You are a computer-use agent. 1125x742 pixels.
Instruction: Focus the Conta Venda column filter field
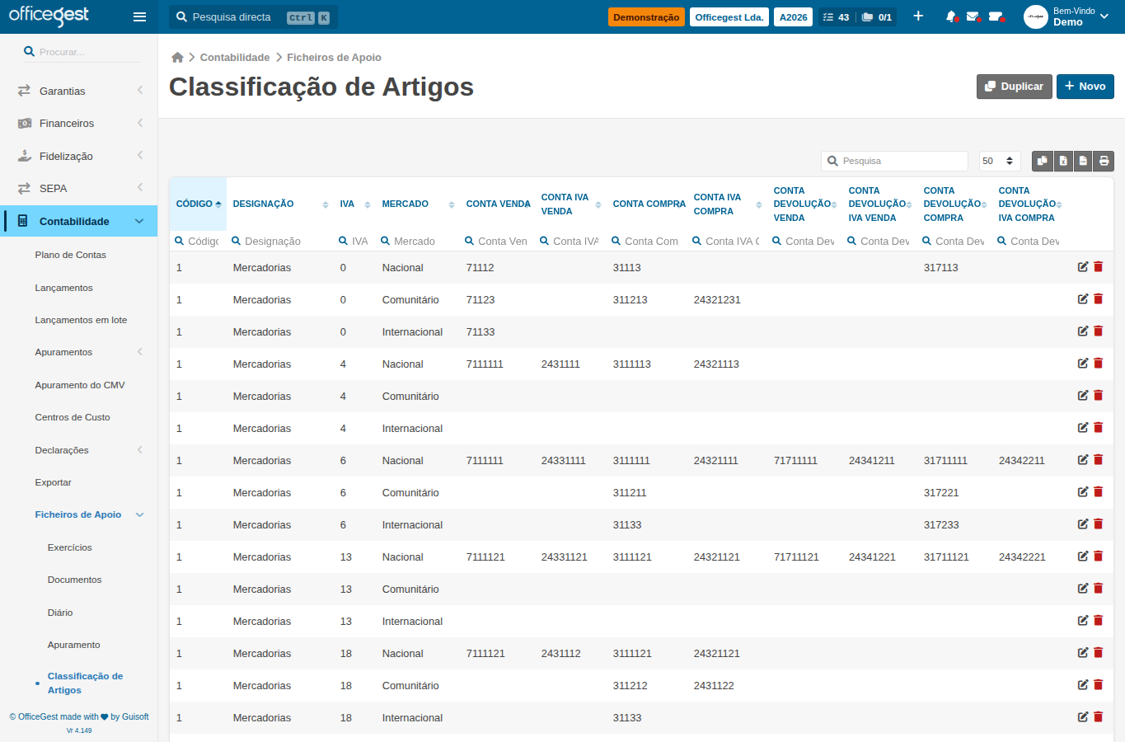497,241
